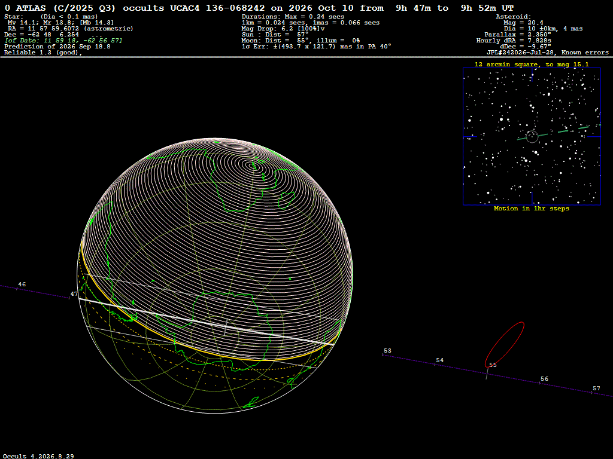Click the target star circle in the chart
613x459 pixels.
coord(532,137)
